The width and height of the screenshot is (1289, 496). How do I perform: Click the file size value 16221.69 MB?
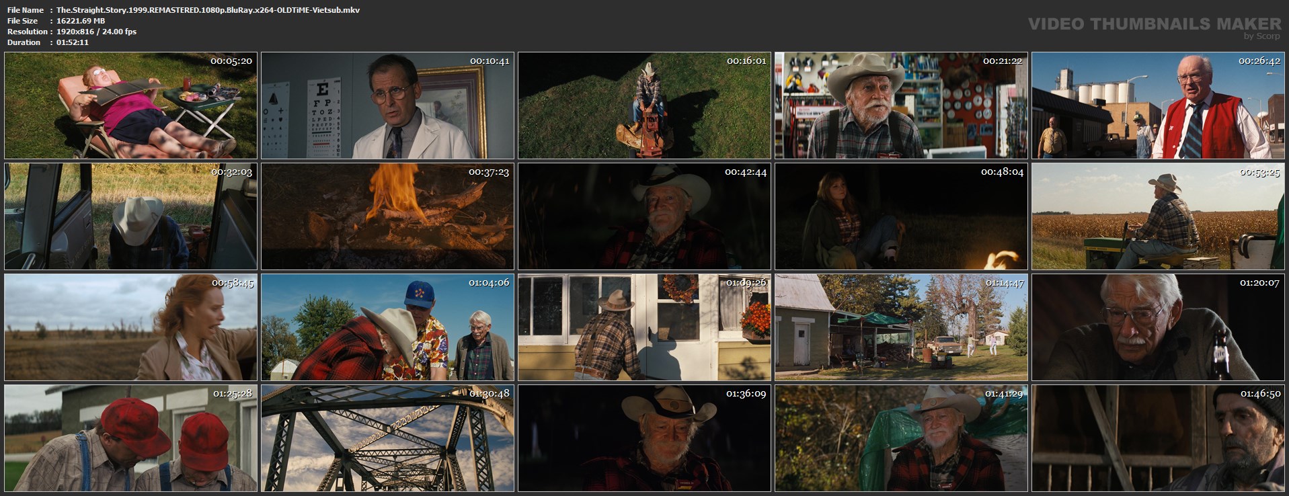coord(81,21)
